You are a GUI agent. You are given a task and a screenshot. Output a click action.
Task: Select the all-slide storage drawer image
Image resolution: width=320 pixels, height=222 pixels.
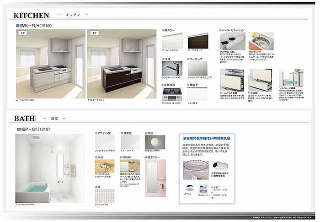point(233,79)
